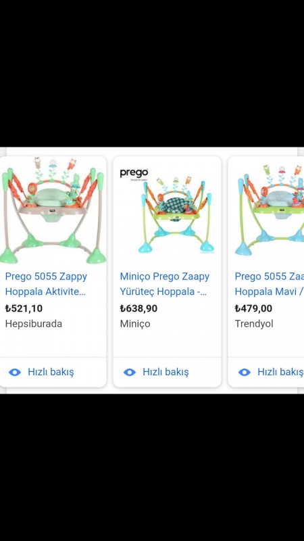Open the Miniço Prego Zaapy Yürüteç Hoppala link
304x541 pixels.
click(x=165, y=284)
